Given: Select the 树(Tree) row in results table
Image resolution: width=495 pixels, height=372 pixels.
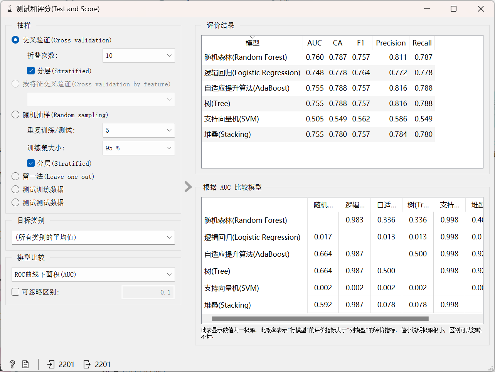Looking at the screenshot, I should 318,104.
